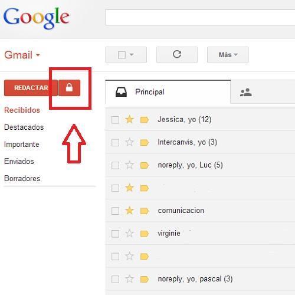Toggle importance marker on noreply, yo, Luc
The image size is (295, 295).
pos(145,165)
